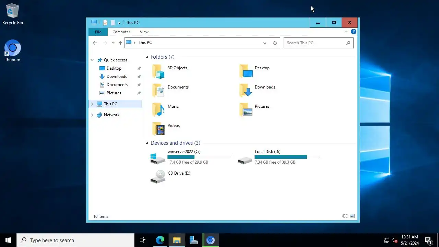This screenshot has height=247, width=439.
Task: Expand the This PC tree node
Action: tap(92, 104)
